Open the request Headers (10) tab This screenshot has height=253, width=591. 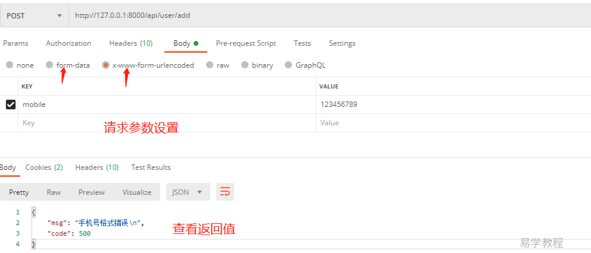point(131,43)
